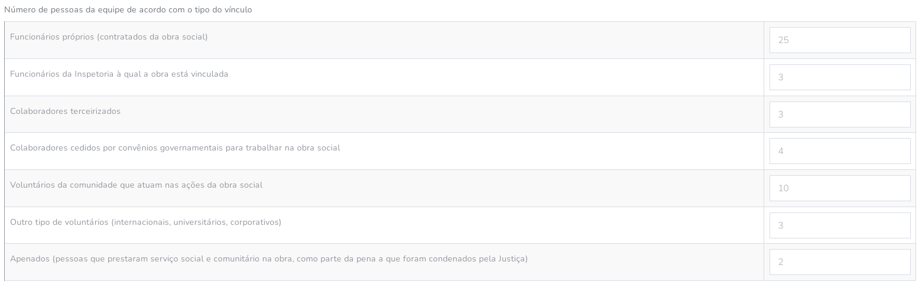Click the 'Colaboradores terceirizados' label text

[65, 111]
